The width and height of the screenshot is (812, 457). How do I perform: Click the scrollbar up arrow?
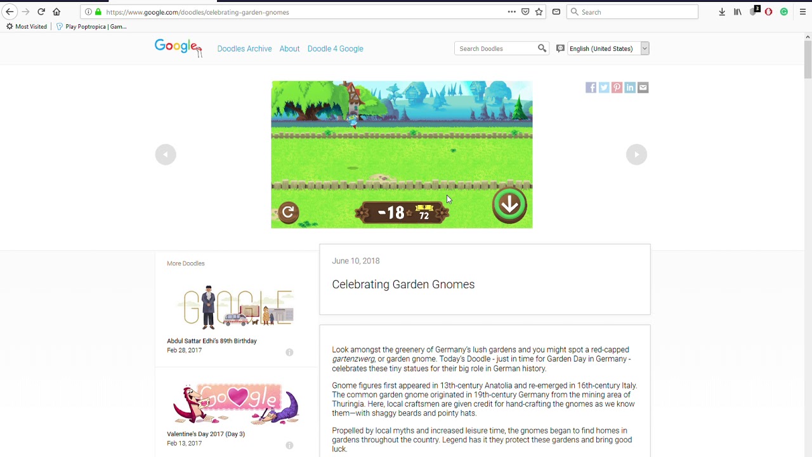coord(808,37)
